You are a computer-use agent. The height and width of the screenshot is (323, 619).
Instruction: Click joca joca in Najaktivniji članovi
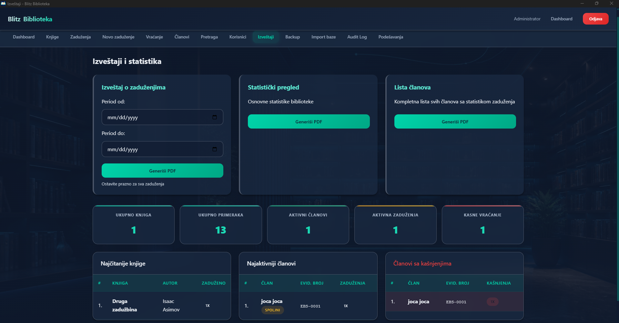click(272, 301)
